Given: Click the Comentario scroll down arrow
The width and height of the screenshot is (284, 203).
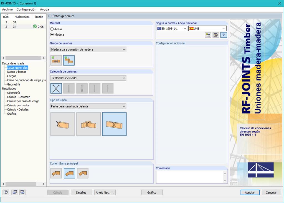Looking at the screenshot, I should click(225, 181).
